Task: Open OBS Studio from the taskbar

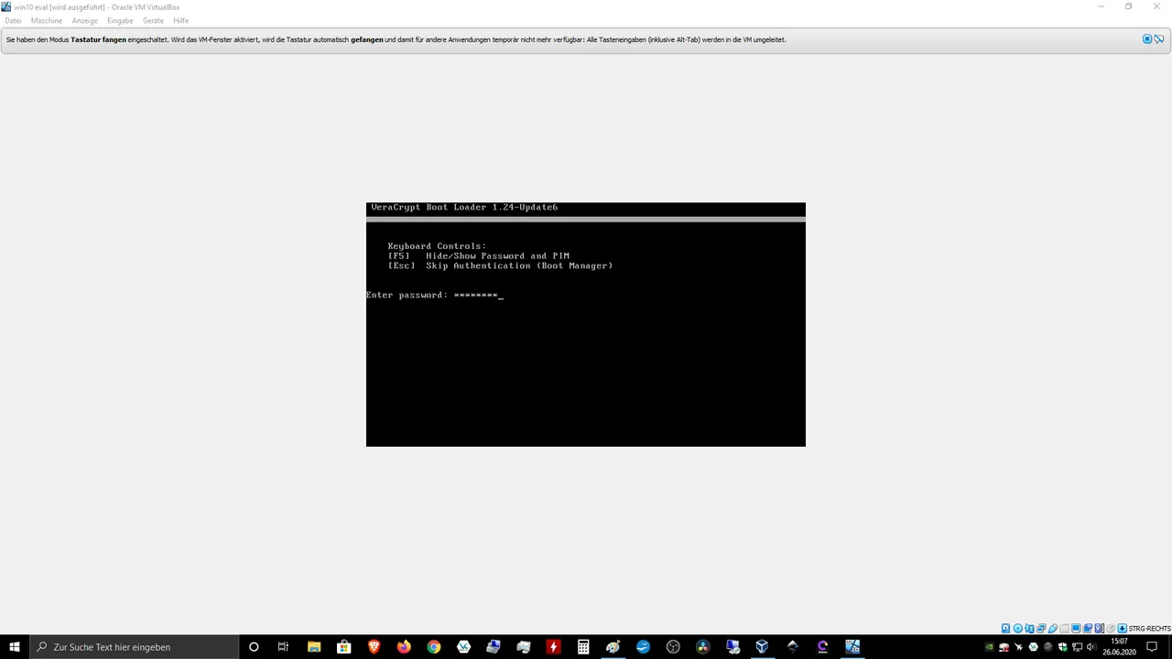Action: (x=673, y=647)
